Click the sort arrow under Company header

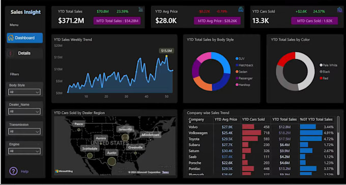(x=190, y=122)
